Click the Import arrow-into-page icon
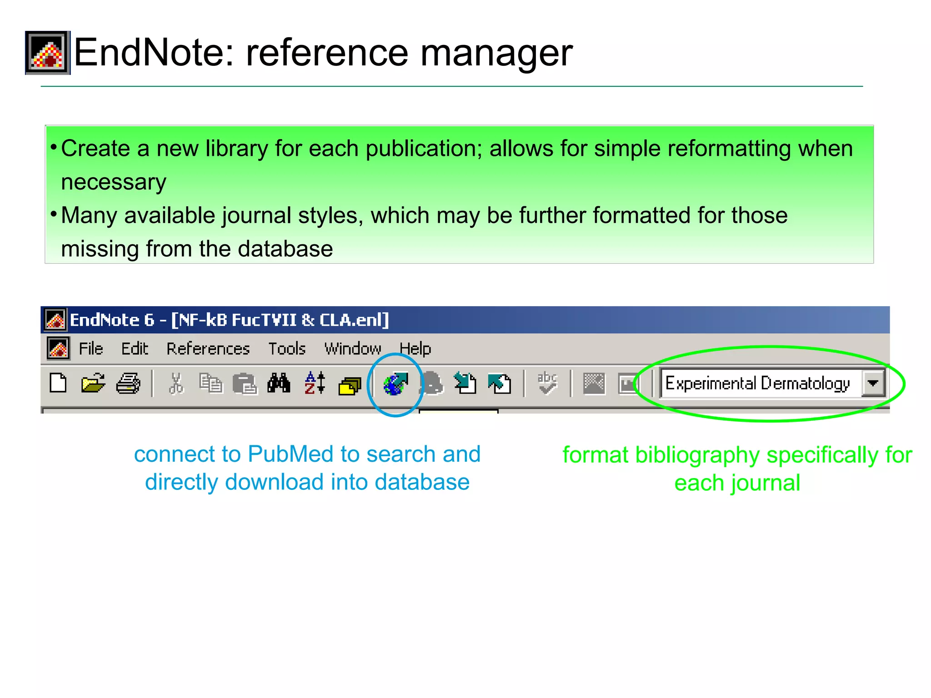The image size is (931, 698). 465,383
